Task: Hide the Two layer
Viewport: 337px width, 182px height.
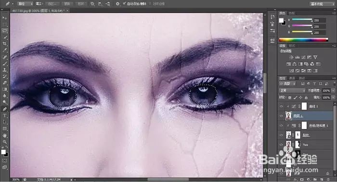Action: 281,145
